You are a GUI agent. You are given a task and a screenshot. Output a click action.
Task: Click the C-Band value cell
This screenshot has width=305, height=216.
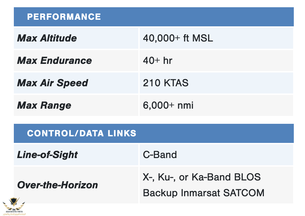216,155
